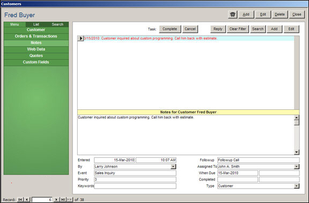The height and width of the screenshot is (203, 309).
Task: Open Orders & Transactions section
Action: pyautogui.click(x=36, y=36)
